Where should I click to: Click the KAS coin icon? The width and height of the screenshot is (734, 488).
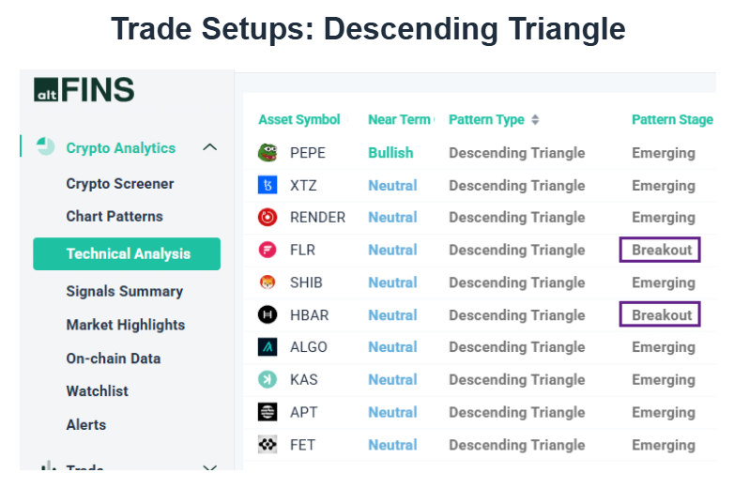click(x=268, y=379)
